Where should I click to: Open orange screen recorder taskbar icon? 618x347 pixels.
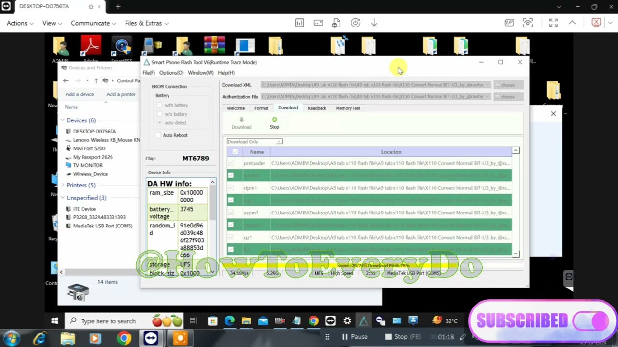[180, 339]
